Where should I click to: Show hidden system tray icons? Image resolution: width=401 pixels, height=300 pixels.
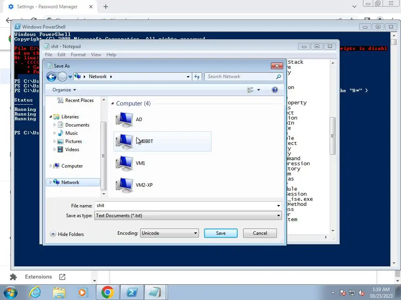333,293
